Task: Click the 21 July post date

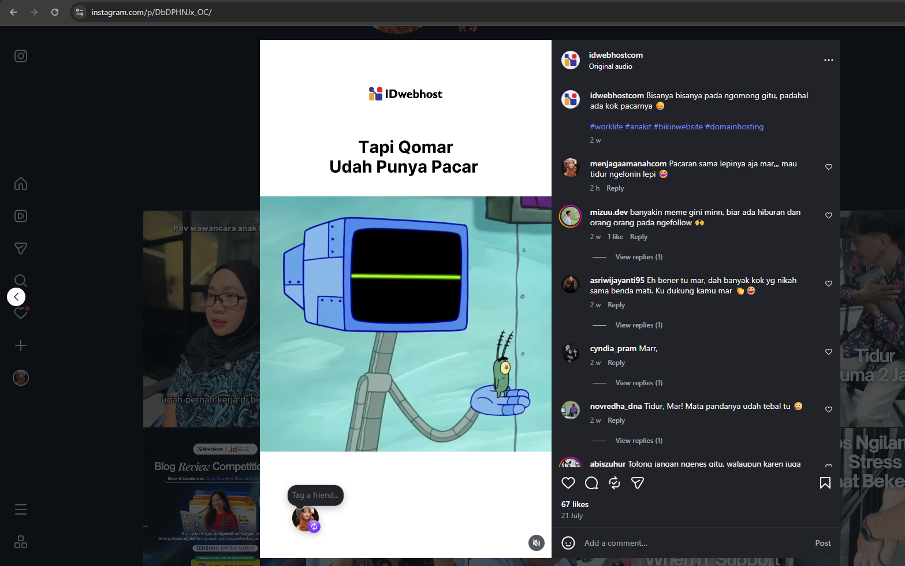Action: [572, 516]
